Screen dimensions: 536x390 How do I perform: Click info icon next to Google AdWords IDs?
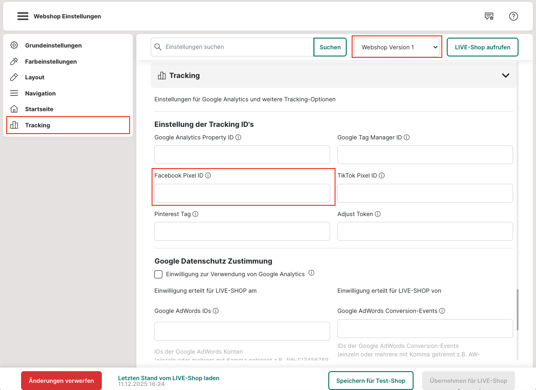click(x=216, y=311)
